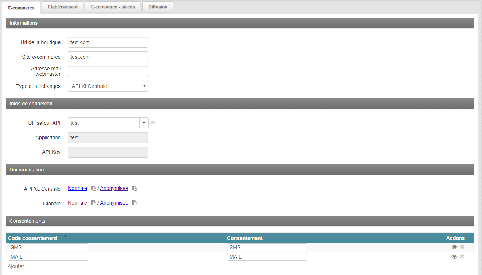Delete the SMS consent row
The width and height of the screenshot is (482, 275).
coord(462,247)
